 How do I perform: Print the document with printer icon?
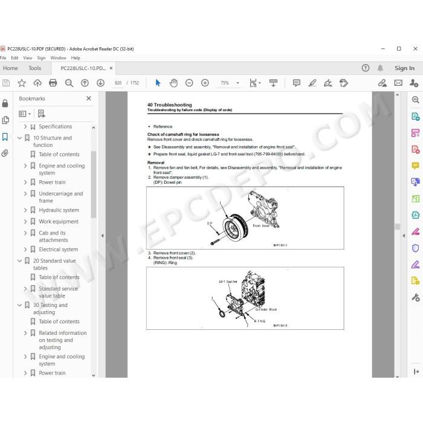pos(53,83)
